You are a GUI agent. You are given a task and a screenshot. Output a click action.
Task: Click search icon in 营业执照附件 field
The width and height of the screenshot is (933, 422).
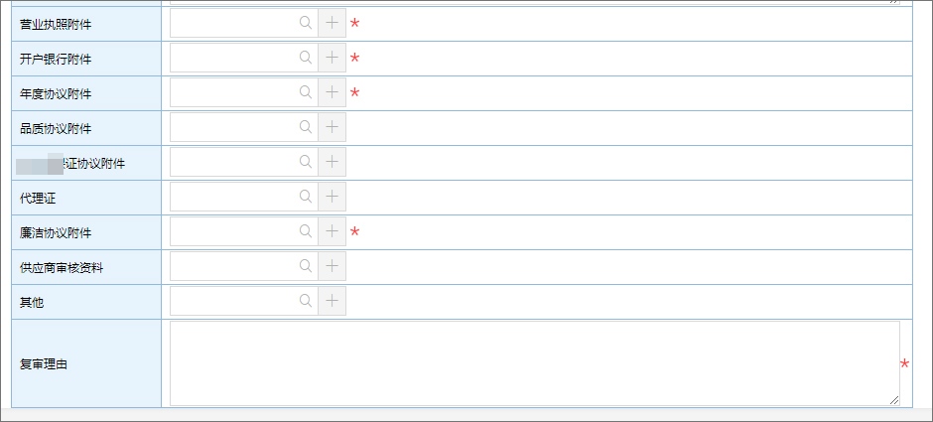[x=306, y=23]
